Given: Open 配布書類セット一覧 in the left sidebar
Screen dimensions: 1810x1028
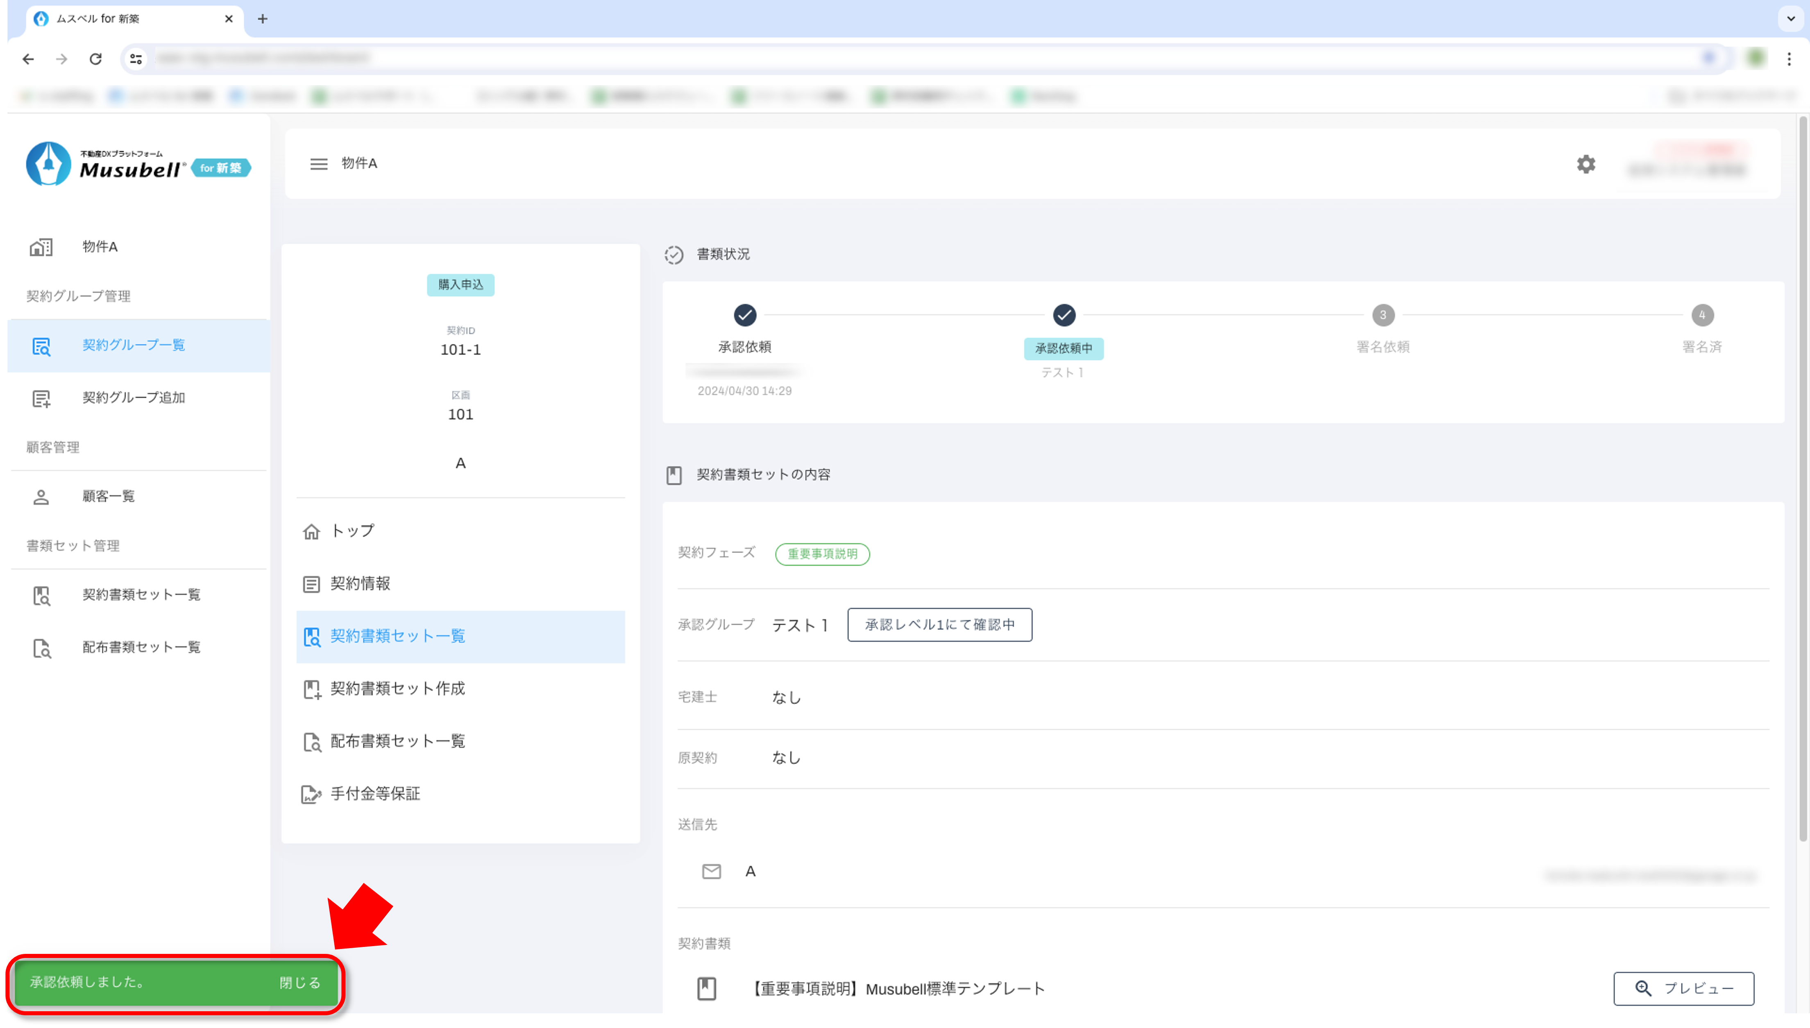Looking at the screenshot, I should pyautogui.click(x=141, y=647).
